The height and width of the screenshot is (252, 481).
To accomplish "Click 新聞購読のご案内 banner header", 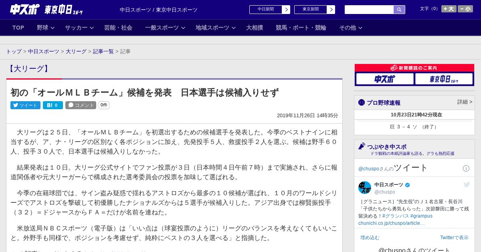I will pos(414,68).
